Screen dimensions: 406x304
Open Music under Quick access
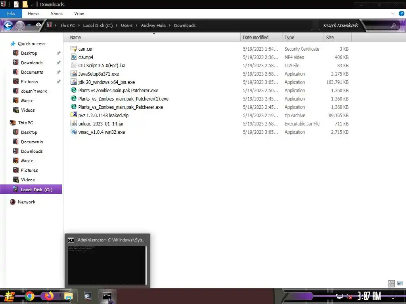click(27, 101)
